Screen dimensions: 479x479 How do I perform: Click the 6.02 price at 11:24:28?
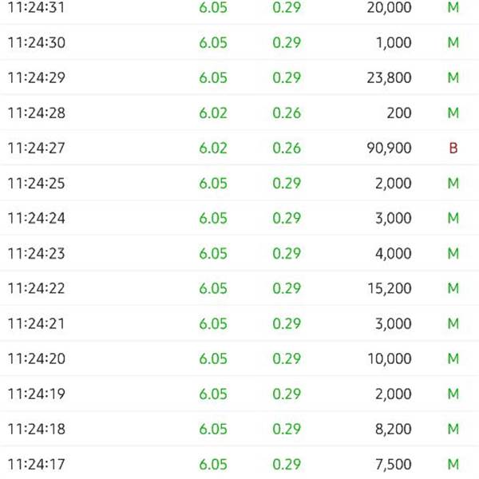coord(213,113)
